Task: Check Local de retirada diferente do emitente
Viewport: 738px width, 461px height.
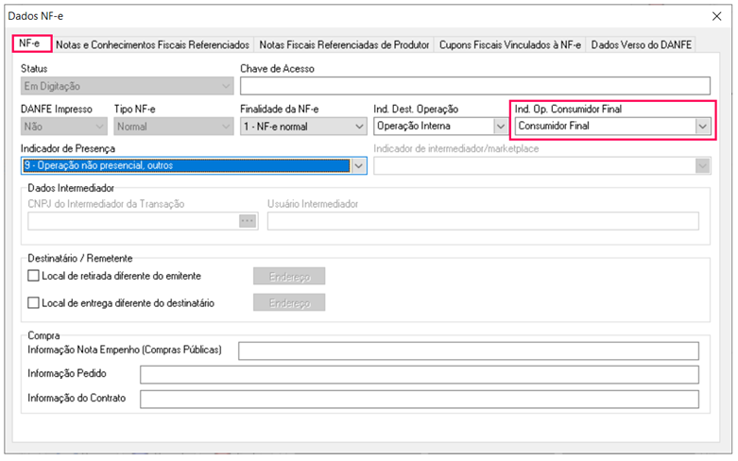Action: point(35,276)
